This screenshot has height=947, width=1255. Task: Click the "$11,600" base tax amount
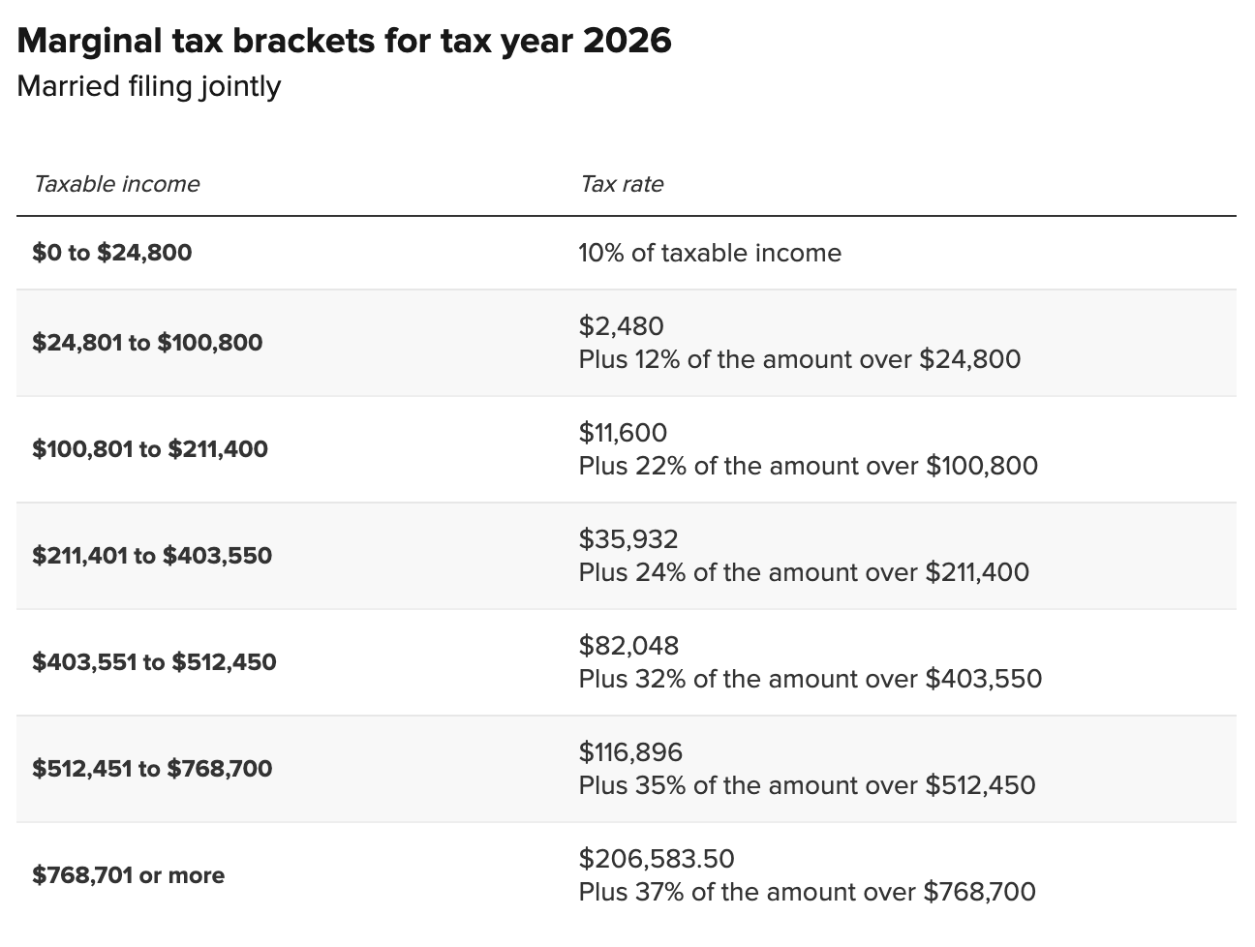(x=624, y=433)
